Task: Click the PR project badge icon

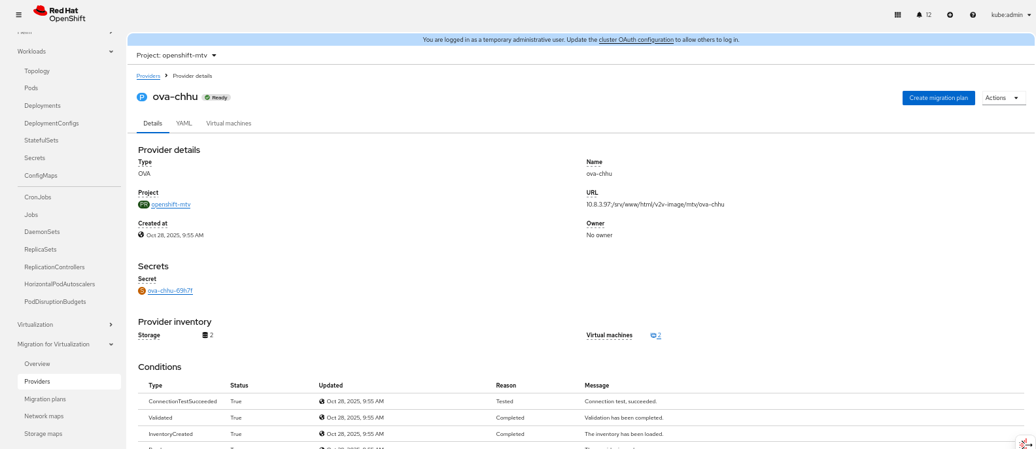Action: click(144, 205)
